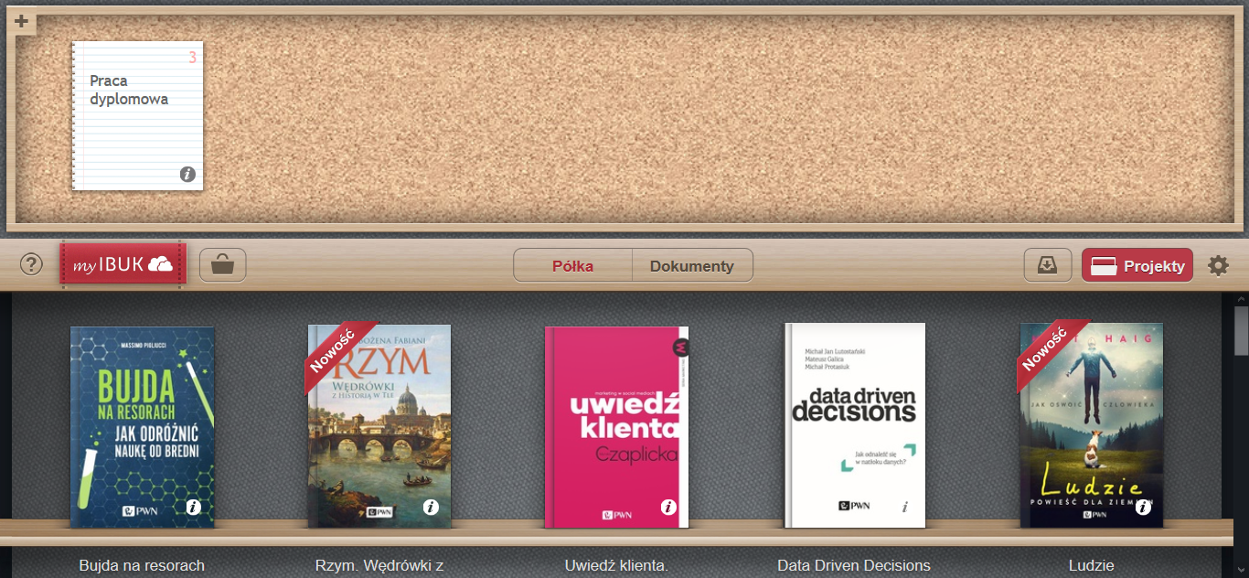
Task: Show info for Rzym book cover
Action: coord(431,507)
